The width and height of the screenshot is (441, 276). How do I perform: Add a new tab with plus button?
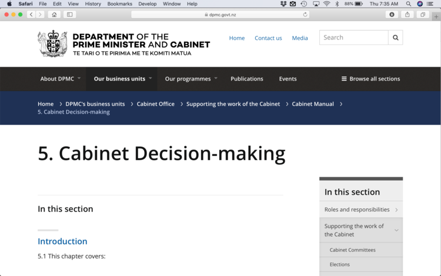pos(436,17)
